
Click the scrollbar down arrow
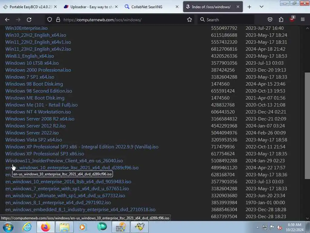click(307, 218)
